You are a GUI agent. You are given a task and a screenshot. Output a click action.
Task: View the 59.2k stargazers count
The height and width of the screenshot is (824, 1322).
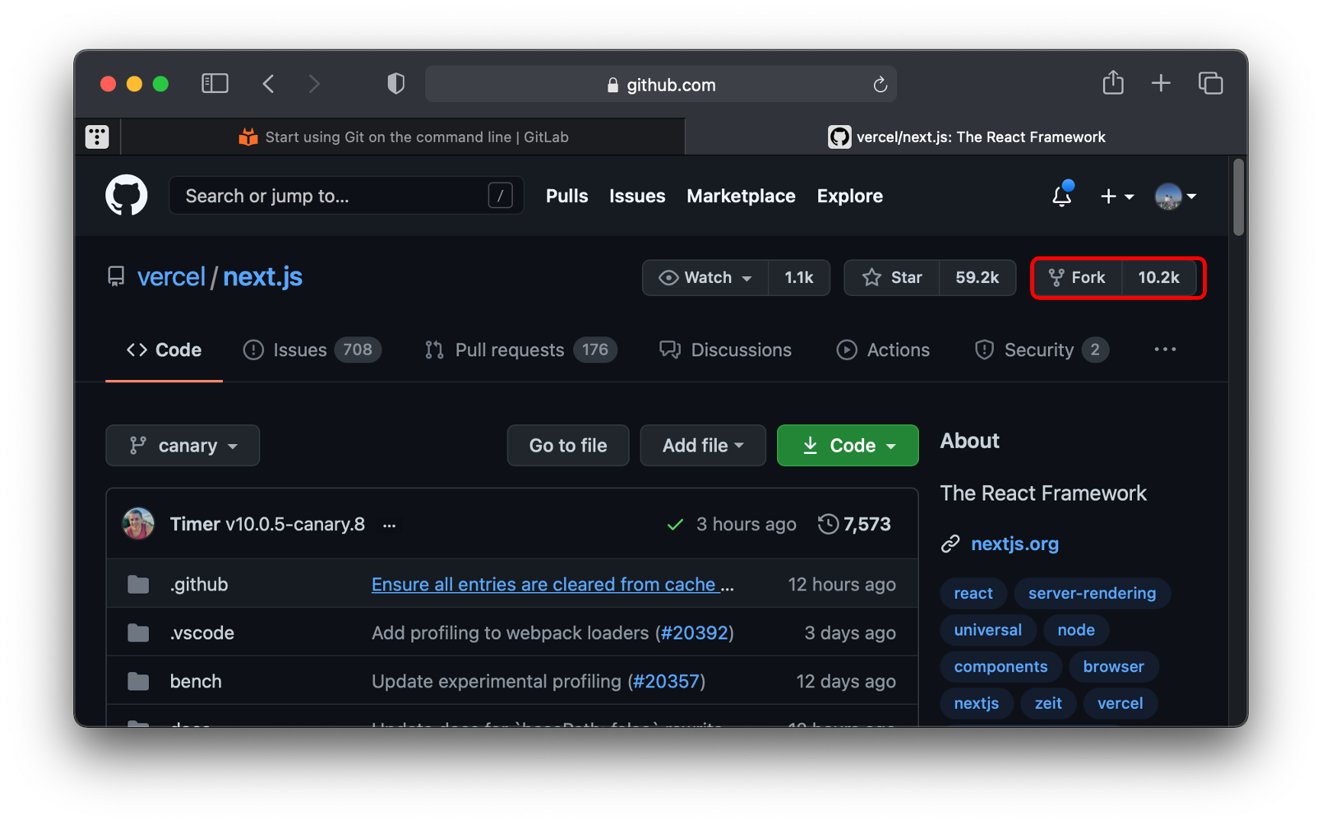(x=977, y=278)
